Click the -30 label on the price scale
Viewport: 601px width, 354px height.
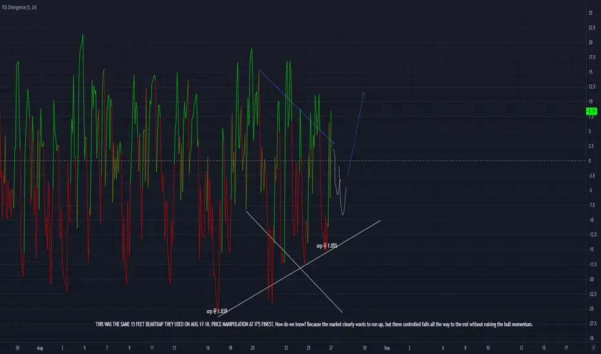[x=591, y=339]
